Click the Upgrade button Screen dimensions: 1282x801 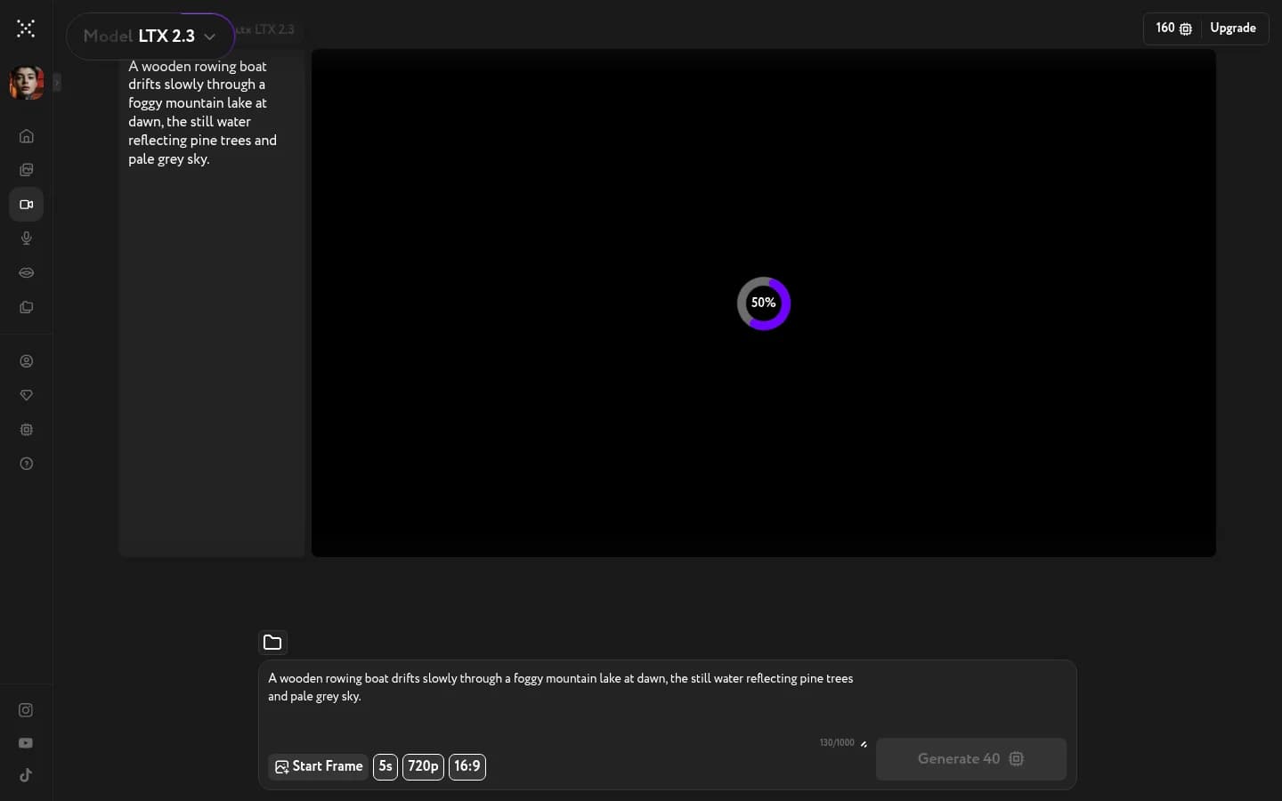(1233, 28)
